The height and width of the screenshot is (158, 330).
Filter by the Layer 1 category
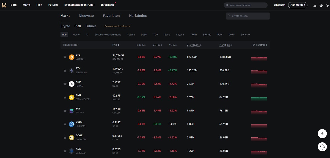[x=180, y=35]
